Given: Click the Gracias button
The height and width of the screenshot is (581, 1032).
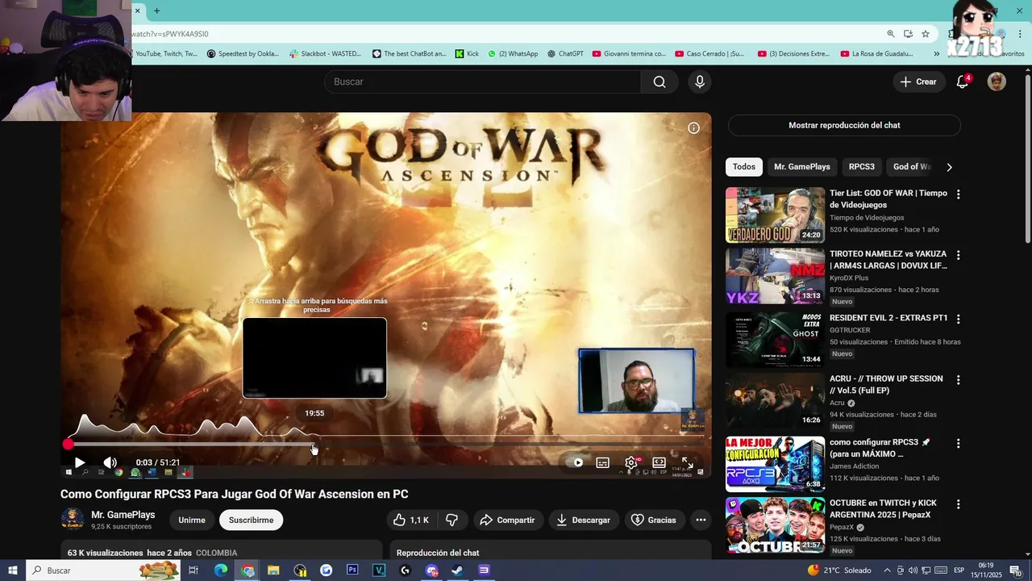Looking at the screenshot, I should pyautogui.click(x=654, y=520).
